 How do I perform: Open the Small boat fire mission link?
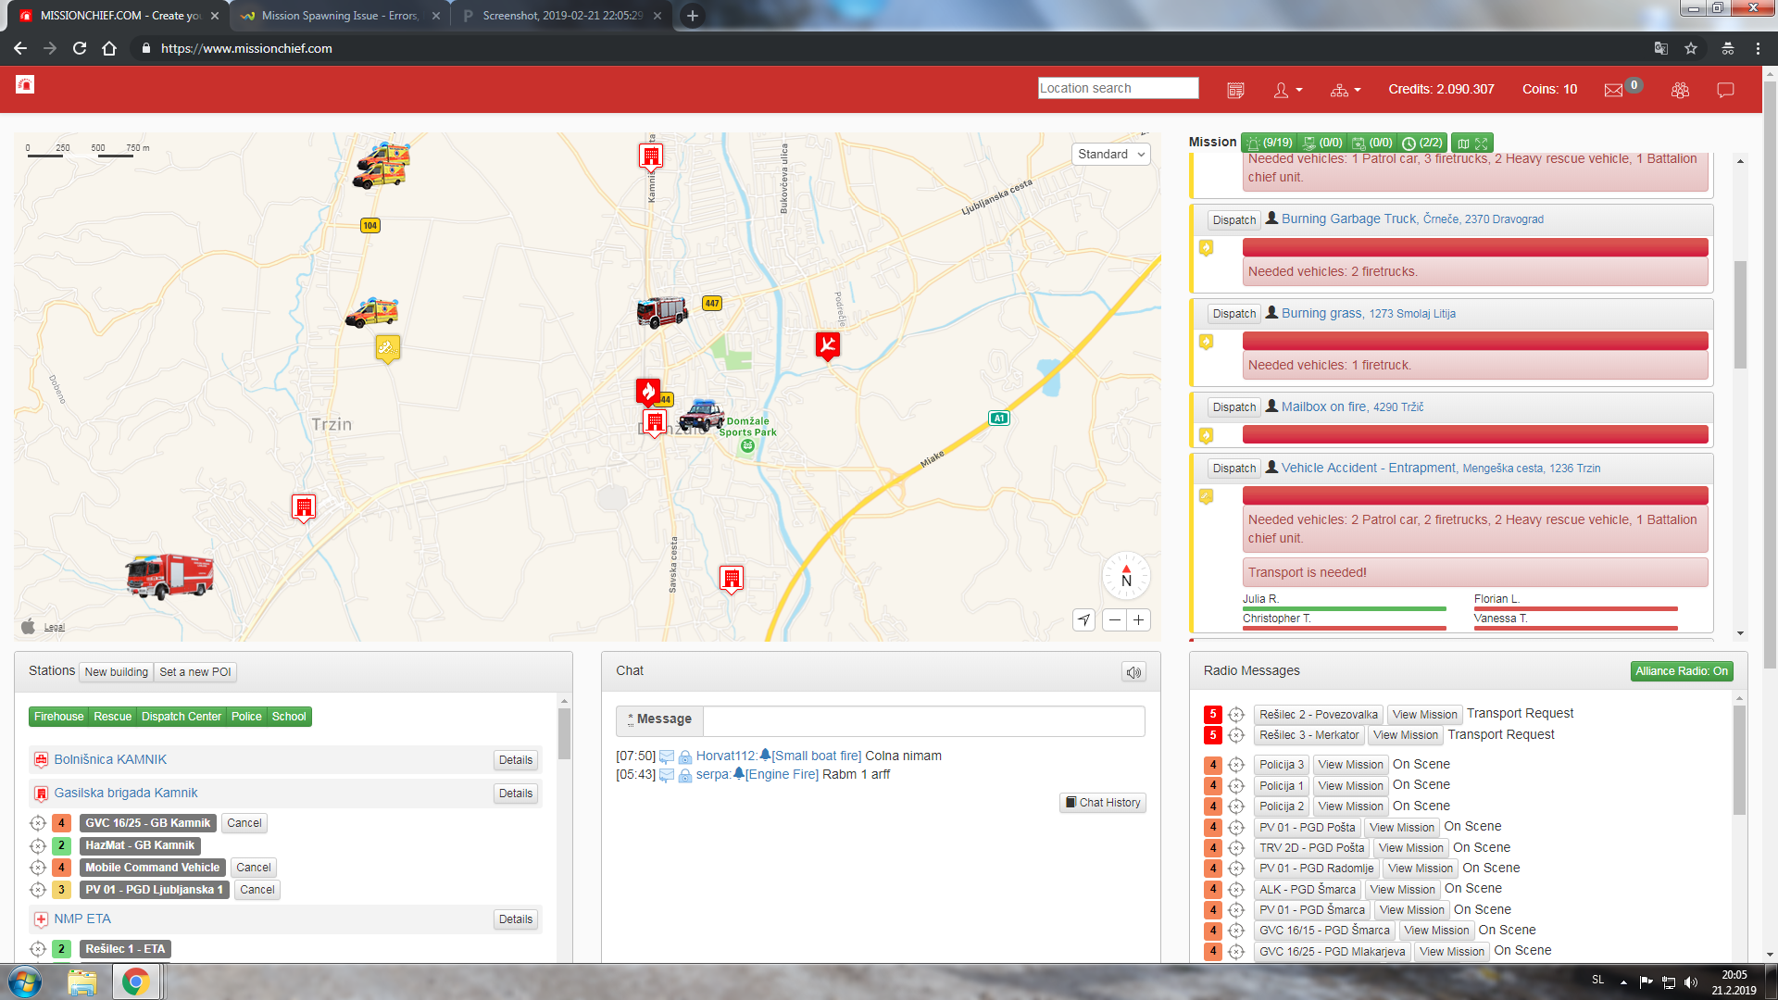(816, 756)
